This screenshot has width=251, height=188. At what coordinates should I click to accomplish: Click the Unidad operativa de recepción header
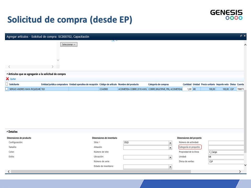[x=84, y=84]
